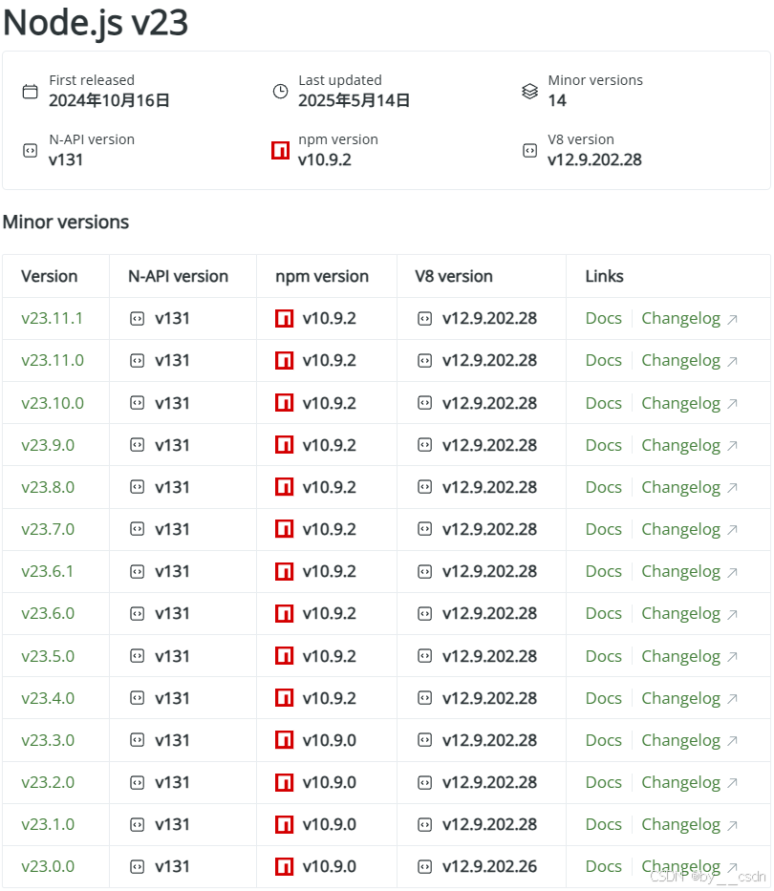Click the npm version column header

point(322,276)
